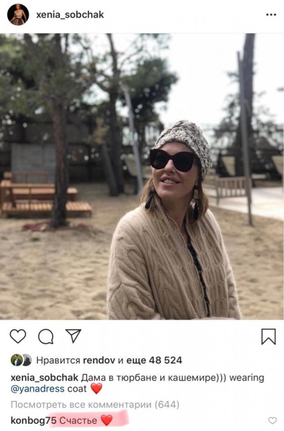Tap the word Нравится in likes line
Image resolution: width=284 pixels, height=431 pixels.
point(58,360)
